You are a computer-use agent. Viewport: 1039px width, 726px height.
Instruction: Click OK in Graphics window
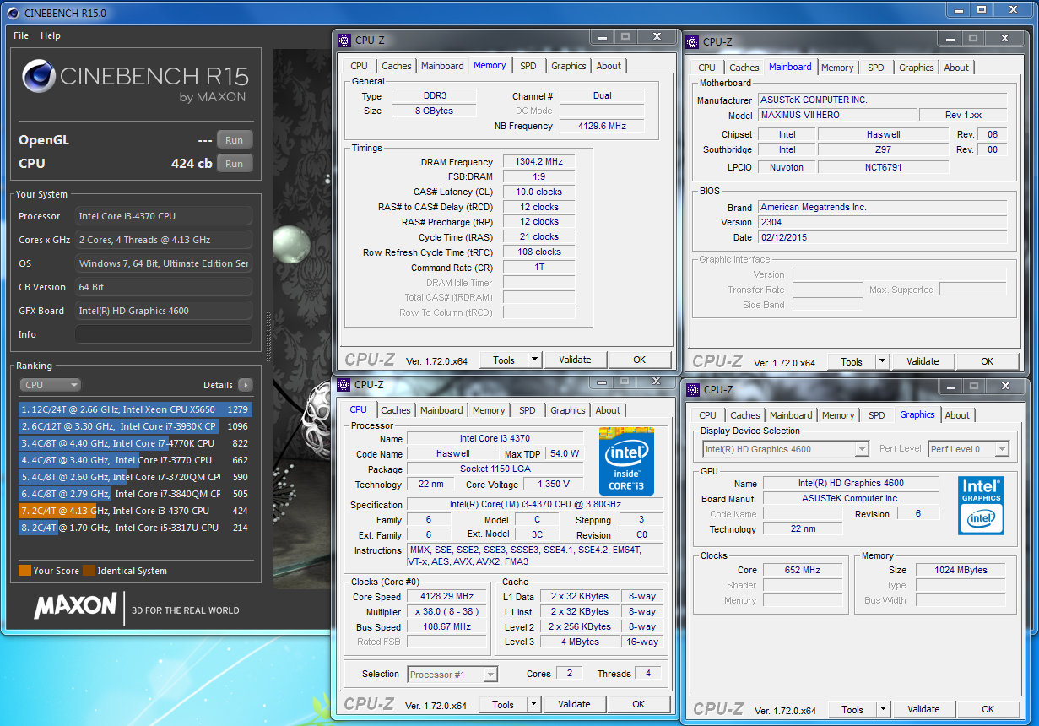pos(988,709)
